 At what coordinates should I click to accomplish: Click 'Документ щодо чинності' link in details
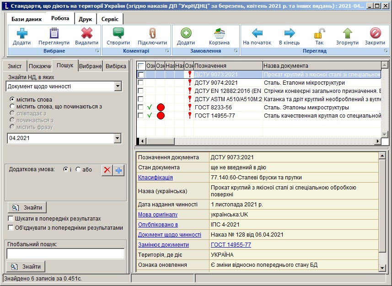(x=170, y=234)
